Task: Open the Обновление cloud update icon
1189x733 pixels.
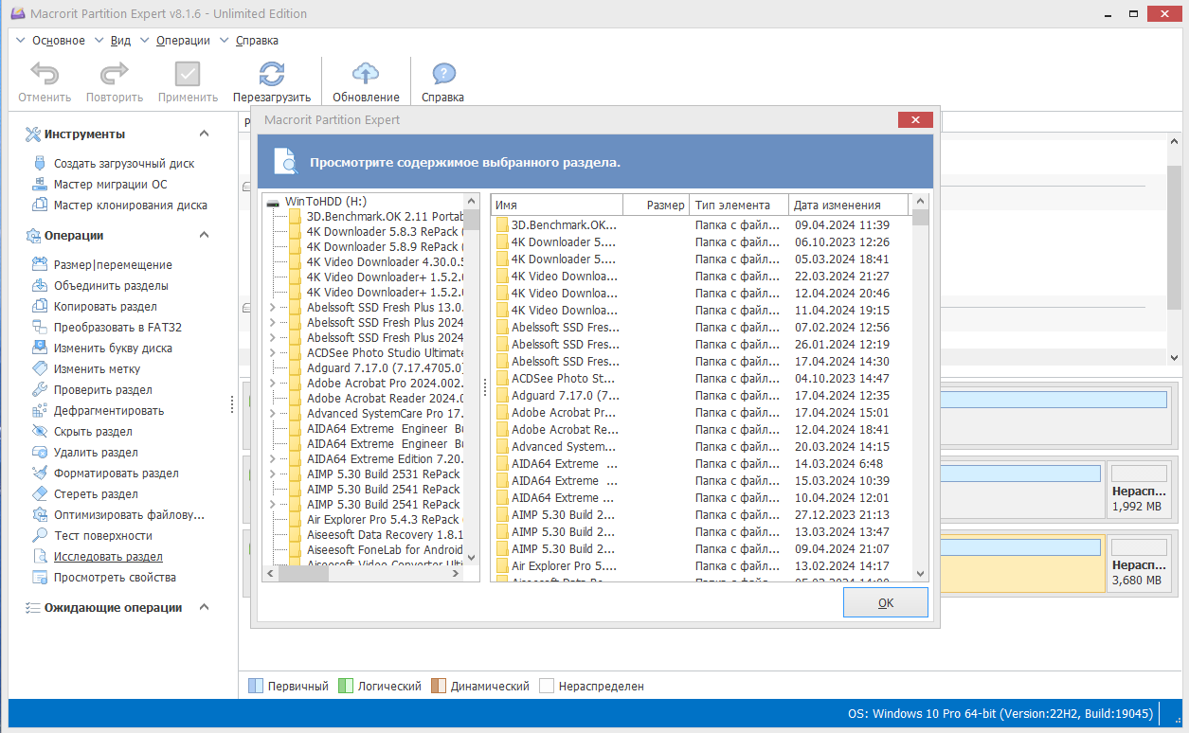Action: (366, 75)
